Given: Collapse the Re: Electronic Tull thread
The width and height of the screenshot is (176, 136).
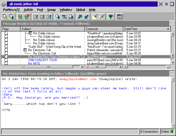Looking at the screenshot, I should pyautogui.click(x=25, y=50).
